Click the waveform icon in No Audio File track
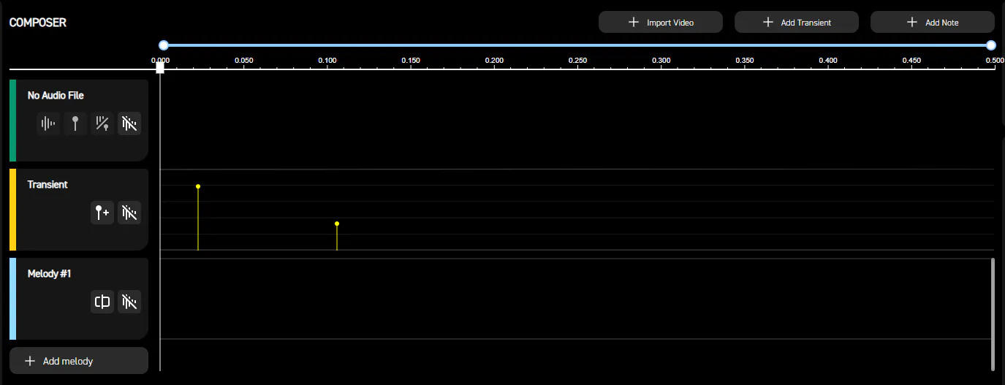1005x385 pixels. click(48, 123)
